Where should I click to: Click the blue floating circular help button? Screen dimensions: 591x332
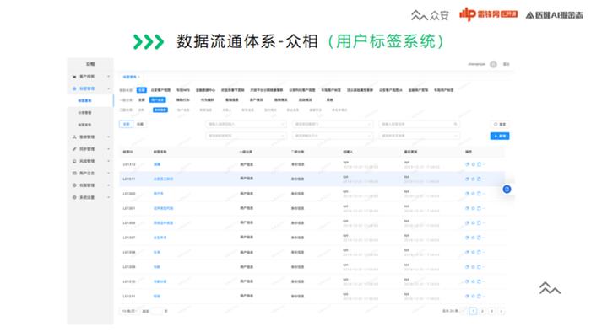[507, 189]
